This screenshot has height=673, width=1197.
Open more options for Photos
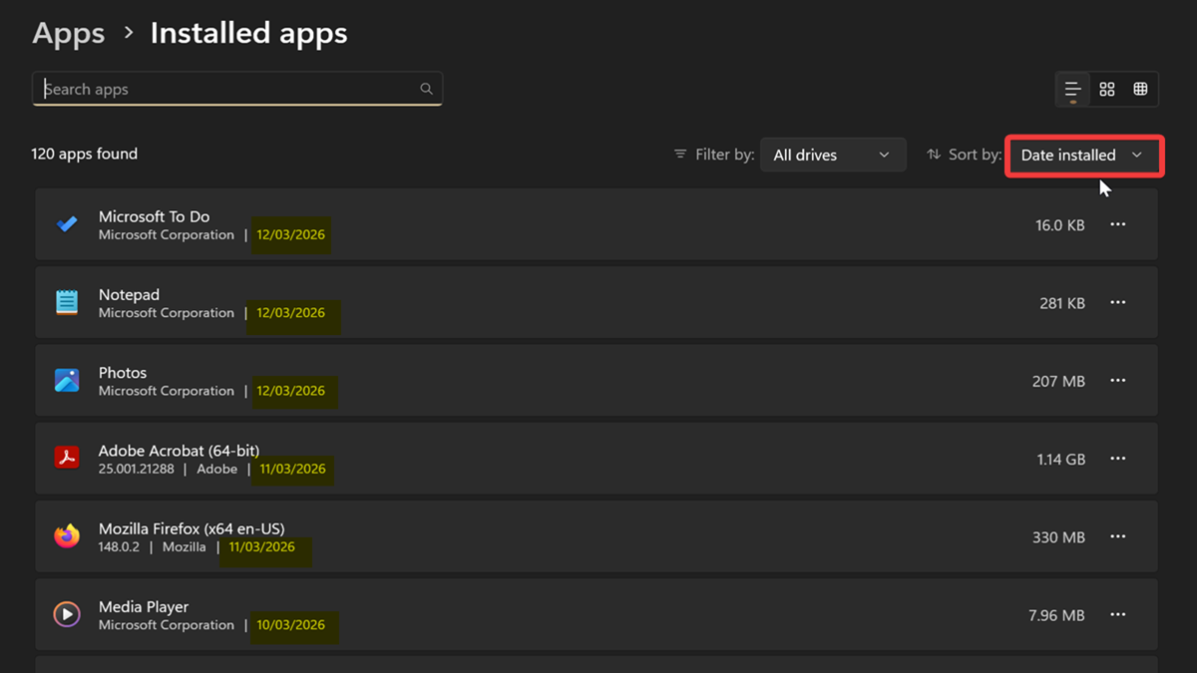coord(1117,380)
